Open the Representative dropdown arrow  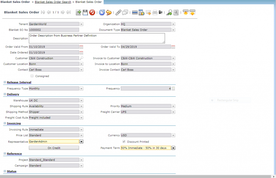tap(81, 141)
